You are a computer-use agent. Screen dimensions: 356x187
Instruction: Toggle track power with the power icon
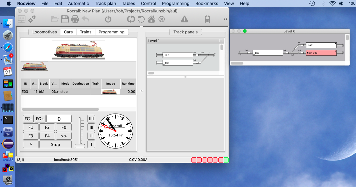108,19
